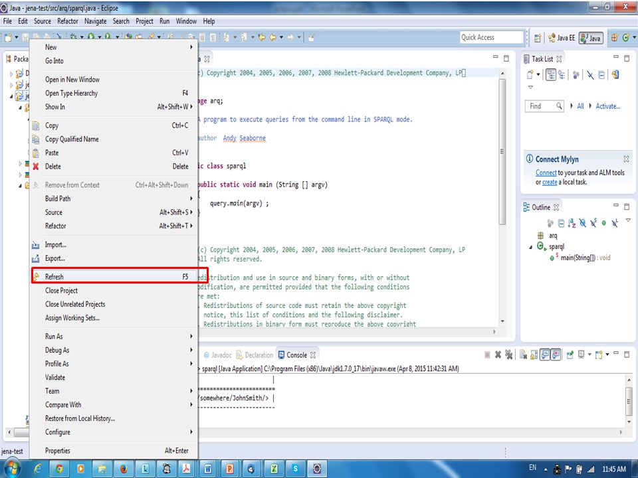Switch to the Java EE perspective

tap(562, 38)
